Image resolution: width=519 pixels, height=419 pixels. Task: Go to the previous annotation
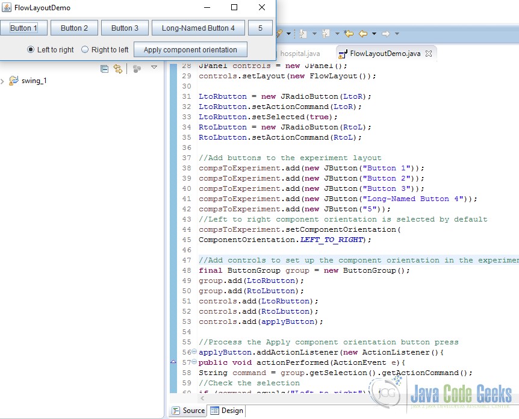[325, 34]
